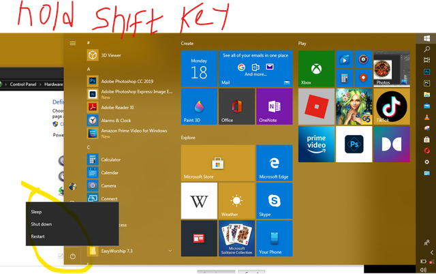Expand Start menu with hamburger icon
436x274 pixels.
73,43
